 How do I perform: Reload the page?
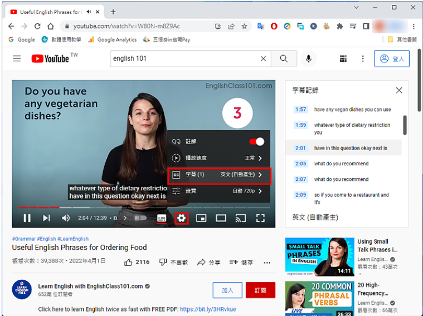[37, 26]
